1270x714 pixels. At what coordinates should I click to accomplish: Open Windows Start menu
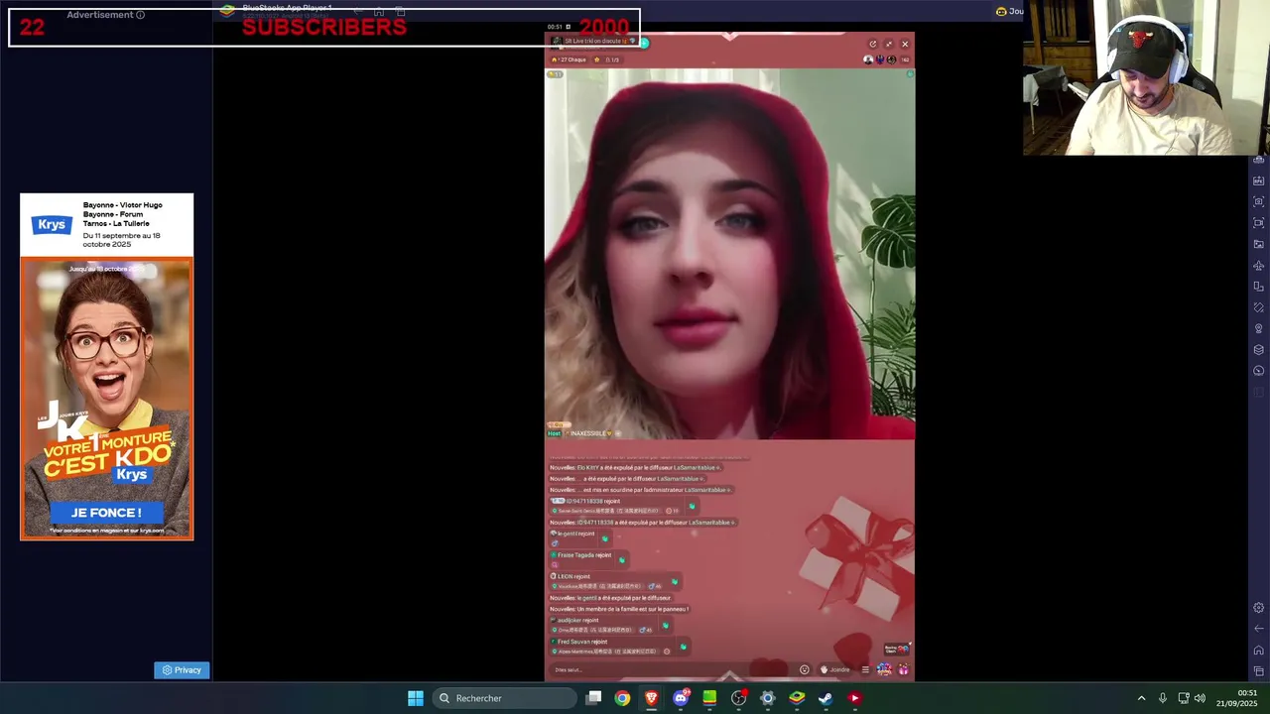(416, 698)
